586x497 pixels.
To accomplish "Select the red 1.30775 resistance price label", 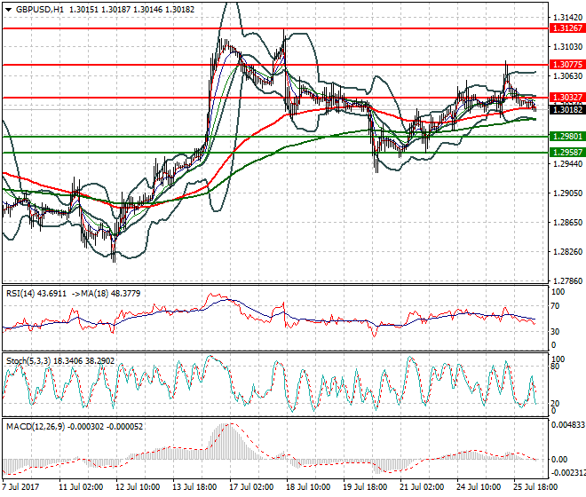I will (x=567, y=65).
